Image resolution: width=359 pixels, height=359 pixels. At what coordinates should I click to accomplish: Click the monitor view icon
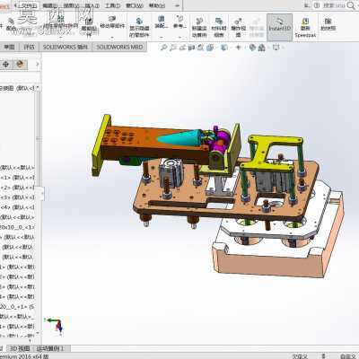(276, 48)
